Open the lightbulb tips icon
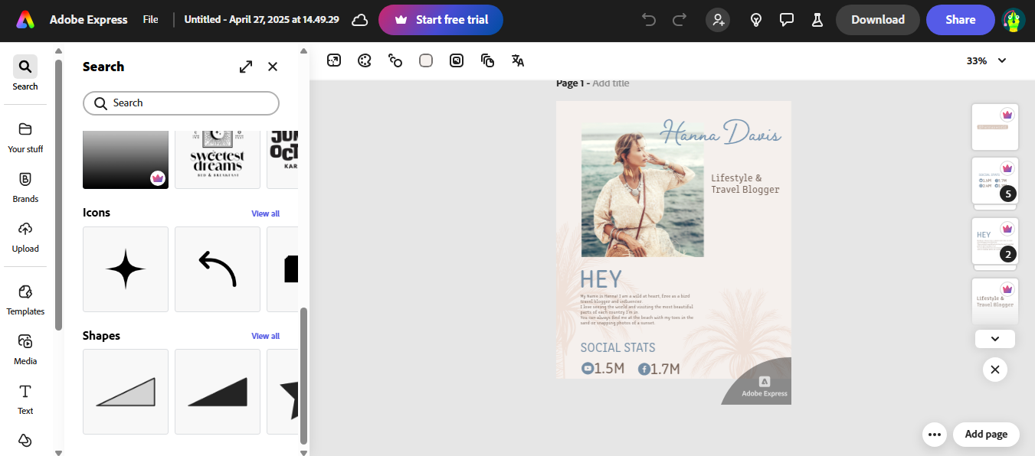Viewport: 1035px width, 456px height. point(756,20)
